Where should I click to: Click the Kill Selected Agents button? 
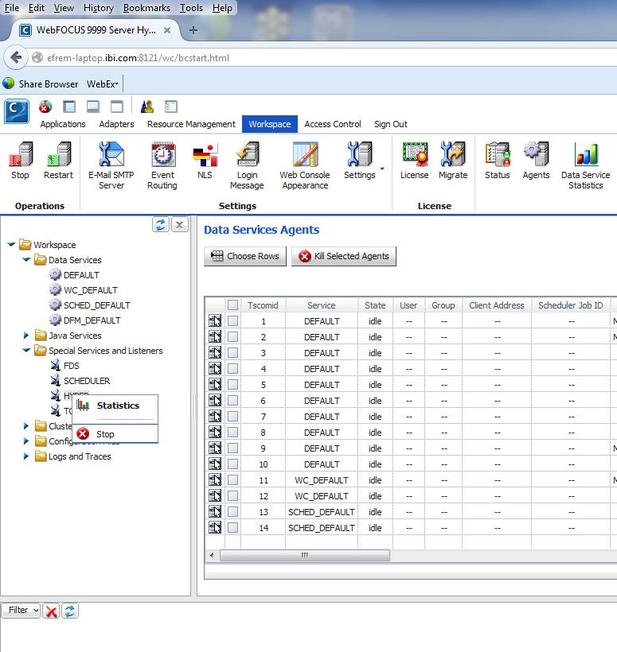click(x=343, y=256)
